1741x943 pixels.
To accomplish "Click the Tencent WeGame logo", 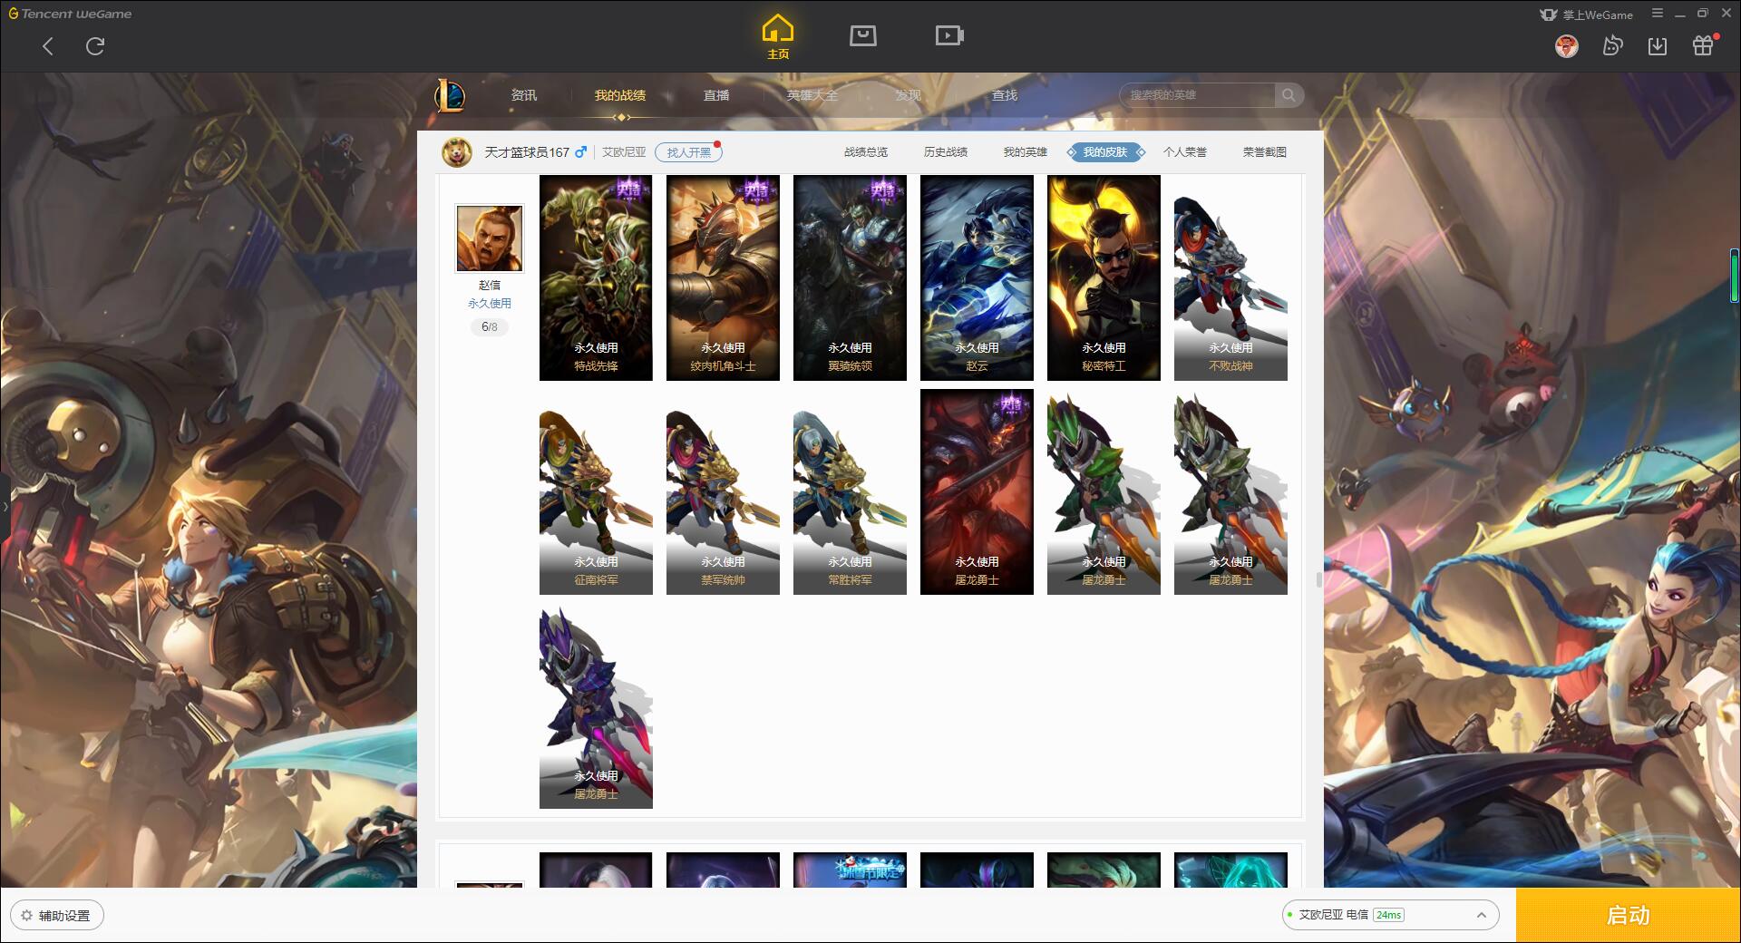I will tap(70, 14).
